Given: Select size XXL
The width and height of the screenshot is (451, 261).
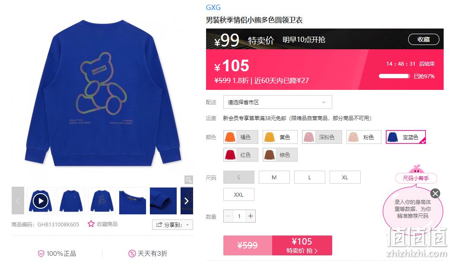Looking at the screenshot, I should 239,194.
